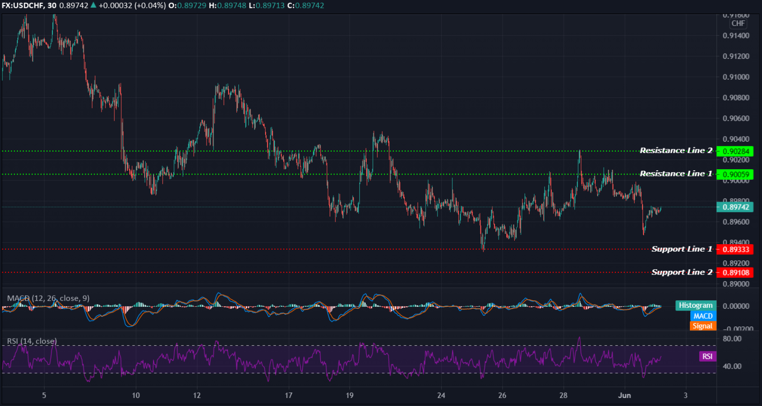Screen dimensions: 762x406
Task: Click the 24 date label on time axis
Action: click(441, 396)
